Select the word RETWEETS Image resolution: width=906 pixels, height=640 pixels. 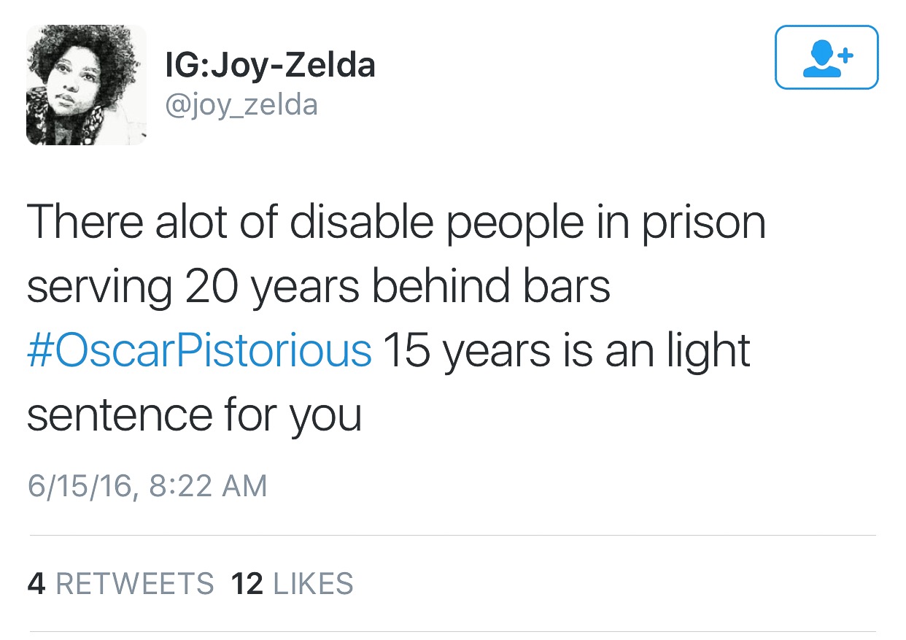pos(135,584)
